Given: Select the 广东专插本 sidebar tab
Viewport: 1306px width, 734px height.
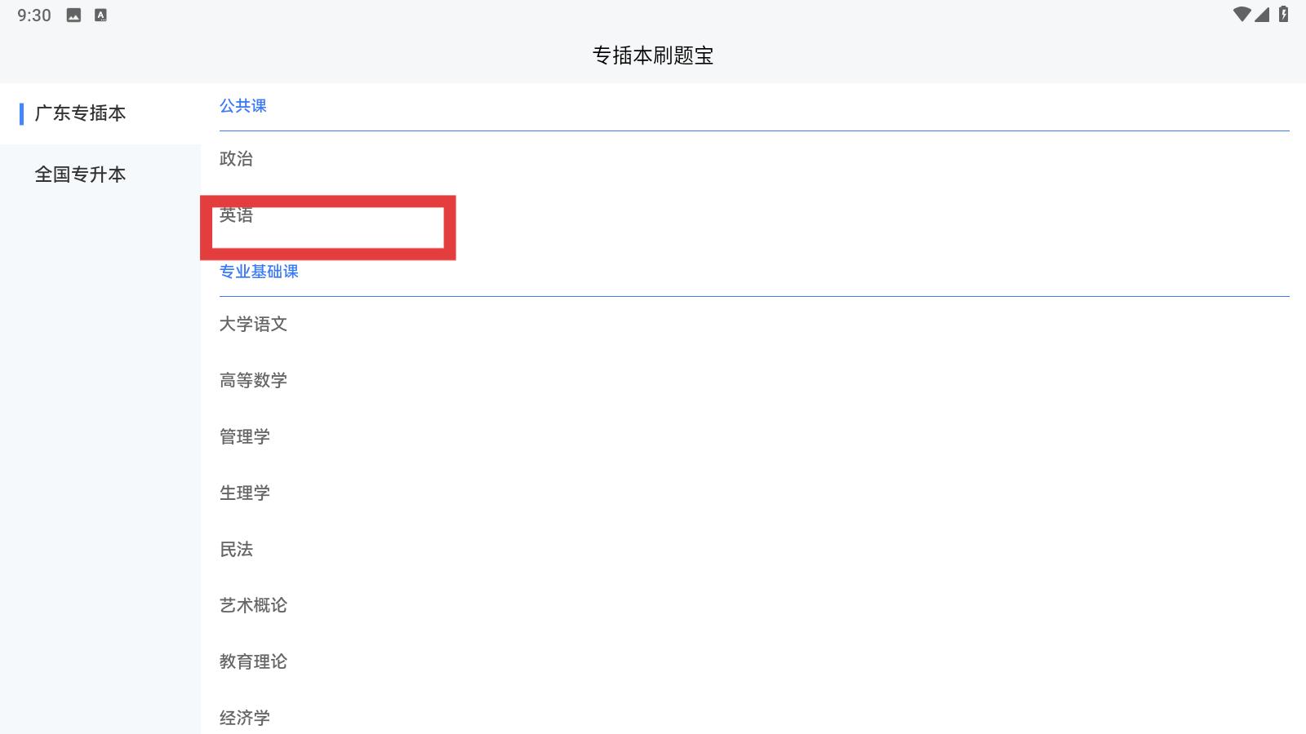Looking at the screenshot, I should tap(100, 113).
